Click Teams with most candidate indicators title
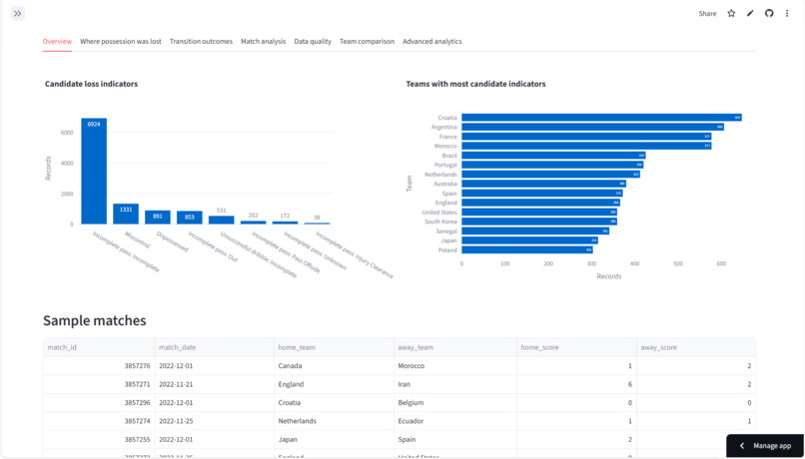805x459 pixels. (476, 84)
